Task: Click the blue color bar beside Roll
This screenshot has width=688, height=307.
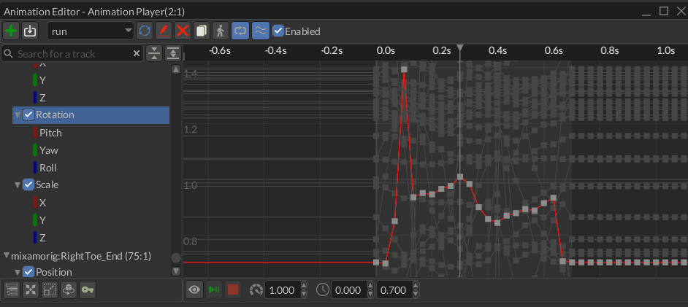Action: point(34,168)
